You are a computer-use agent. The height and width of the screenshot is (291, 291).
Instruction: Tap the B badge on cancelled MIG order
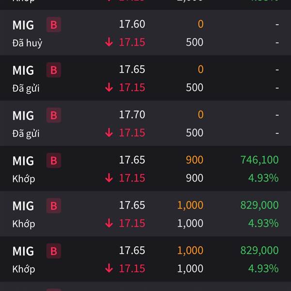pyautogui.click(x=54, y=25)
